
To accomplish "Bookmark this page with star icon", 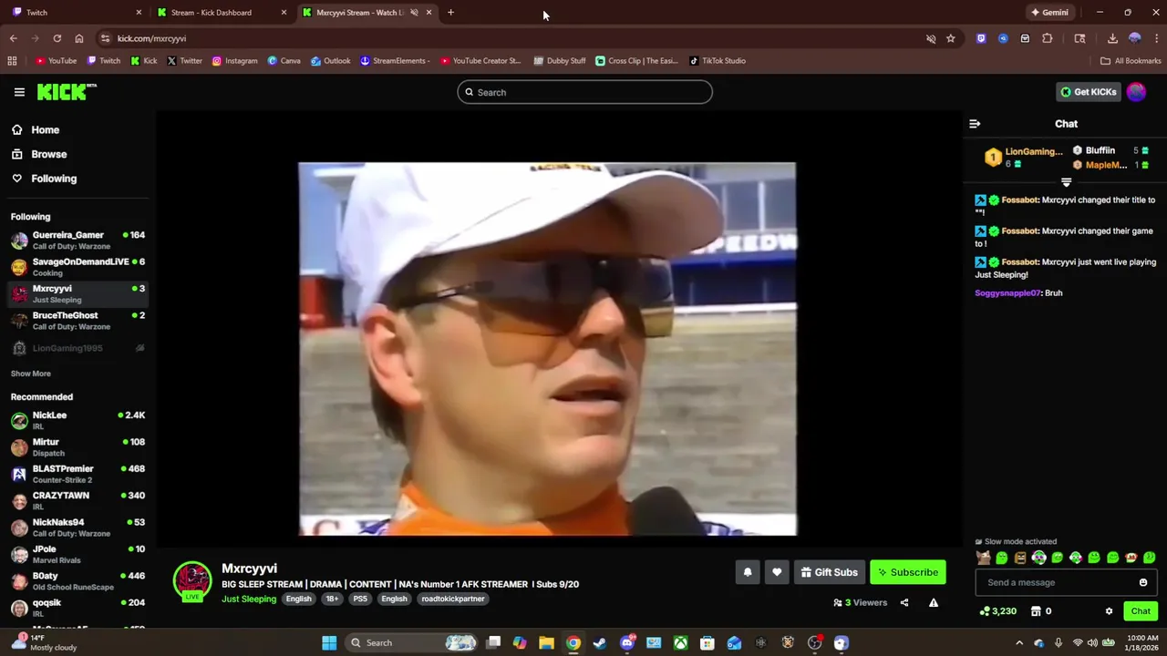I will click(x=951, y=38).
